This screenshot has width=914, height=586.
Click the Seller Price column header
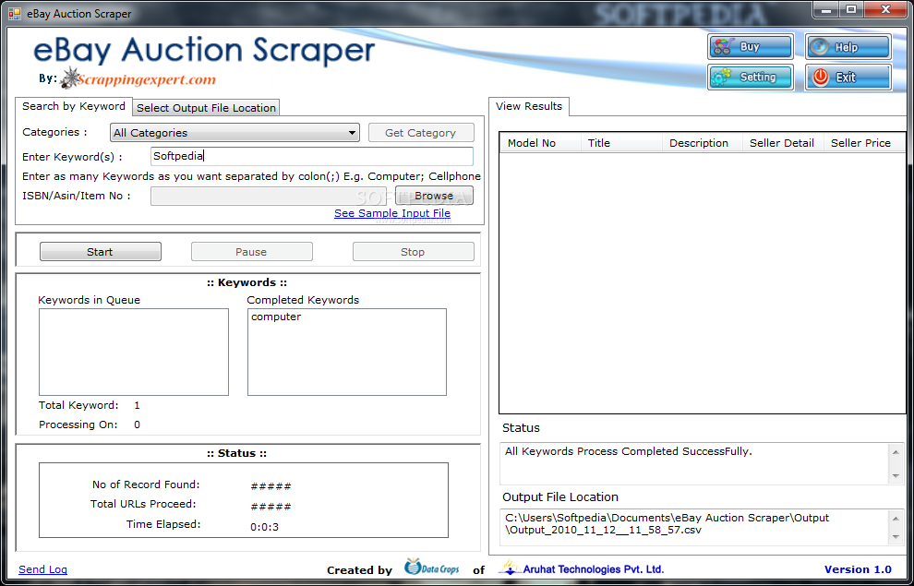coord(864,143)
